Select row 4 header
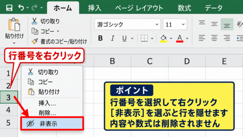 click(x=9, y=110)
